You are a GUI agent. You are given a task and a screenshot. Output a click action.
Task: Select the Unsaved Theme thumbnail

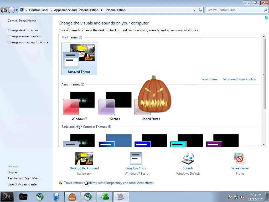(x=79, y=58)
